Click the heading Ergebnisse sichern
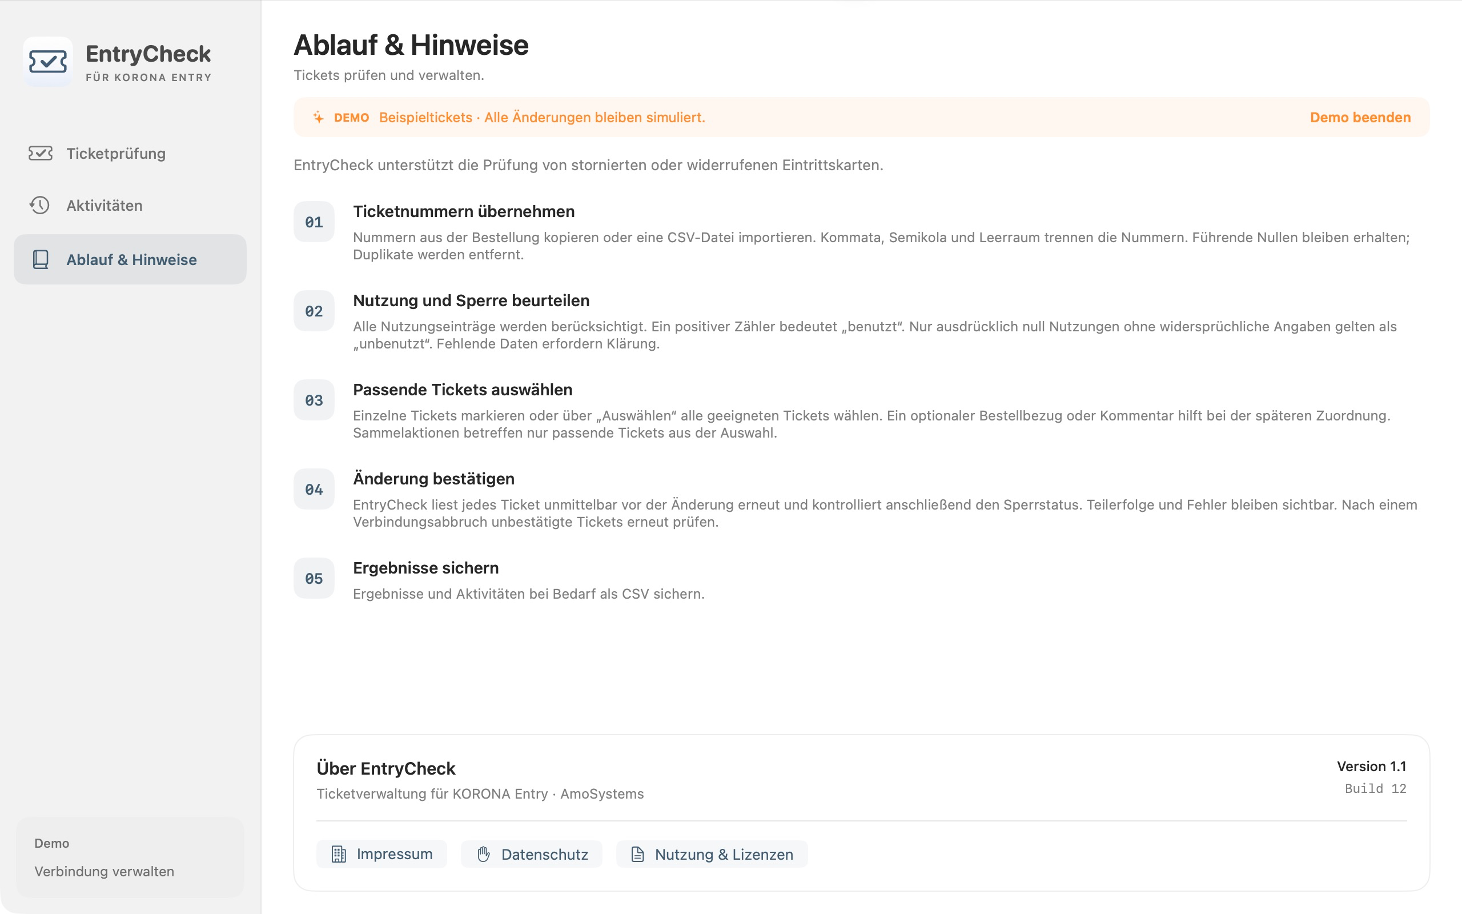 click(426, 568)
